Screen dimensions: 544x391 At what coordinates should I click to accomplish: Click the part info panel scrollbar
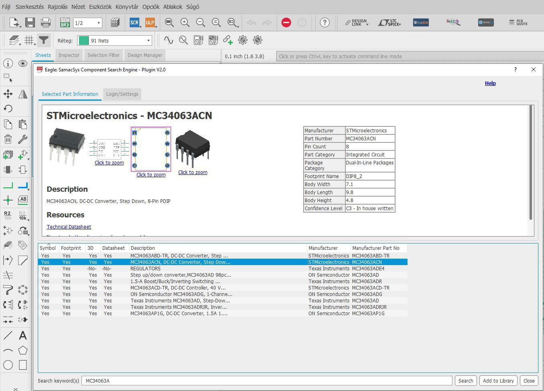pyautogui.click(x=531, y=162)
